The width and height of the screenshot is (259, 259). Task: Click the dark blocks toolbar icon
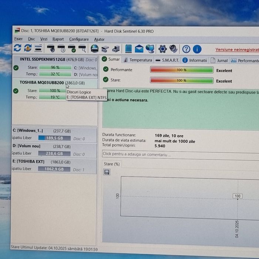click(x=116, y=49)
